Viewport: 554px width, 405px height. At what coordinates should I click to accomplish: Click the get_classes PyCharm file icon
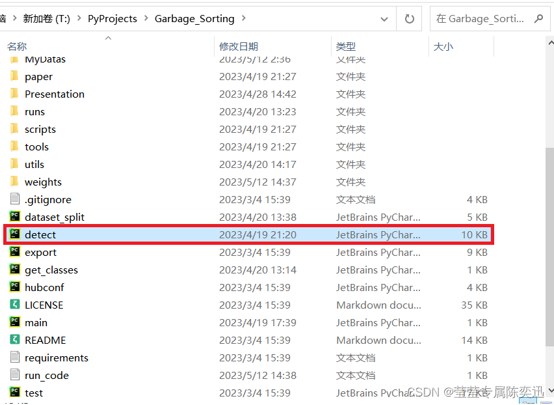point(15,270)
